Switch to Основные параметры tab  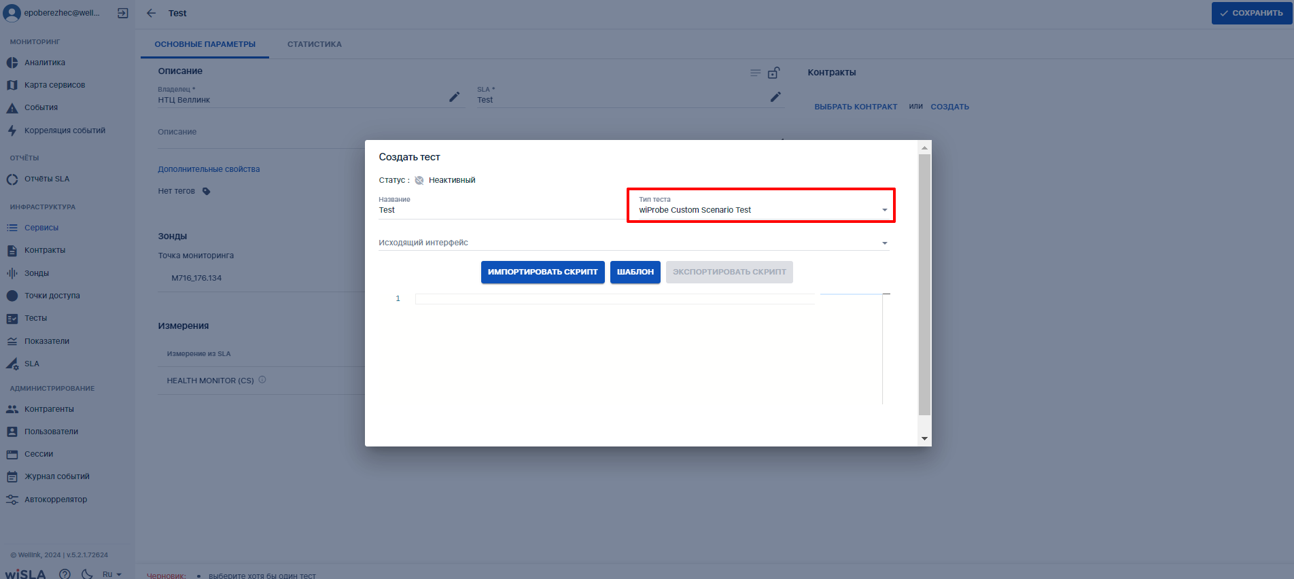(205, 44)
